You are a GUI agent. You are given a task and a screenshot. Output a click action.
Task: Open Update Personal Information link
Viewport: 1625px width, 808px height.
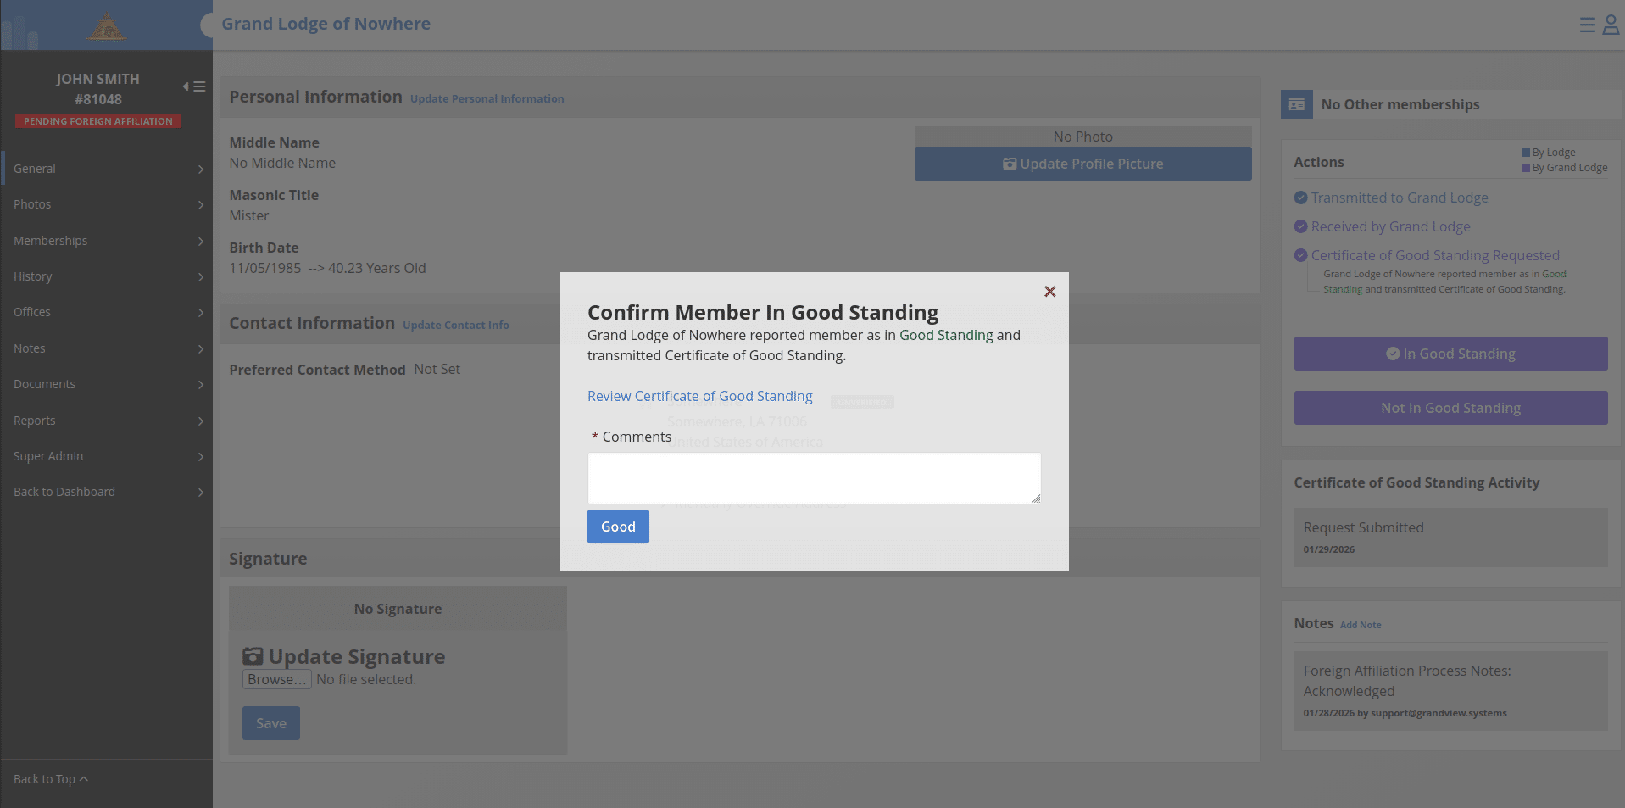(487, 99)
